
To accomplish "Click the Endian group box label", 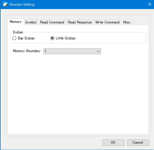I will click(18, 32).
